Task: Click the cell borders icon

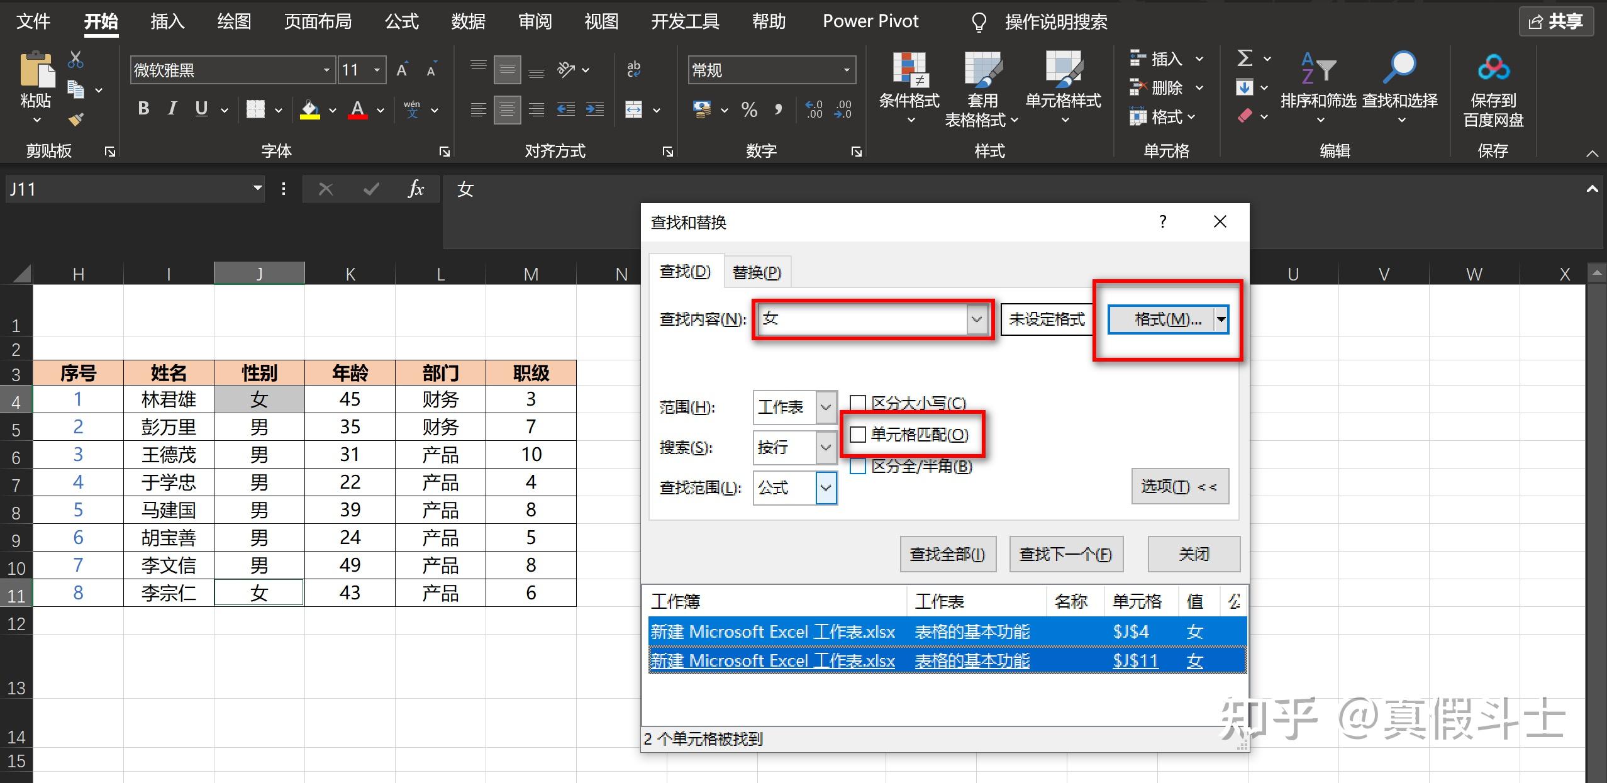Action: coord(256,109)
